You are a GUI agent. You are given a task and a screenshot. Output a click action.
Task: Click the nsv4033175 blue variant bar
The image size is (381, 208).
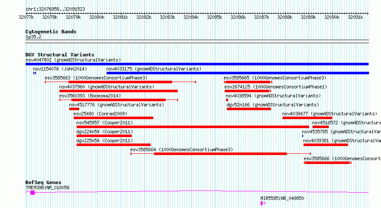[x=238, y=73]
